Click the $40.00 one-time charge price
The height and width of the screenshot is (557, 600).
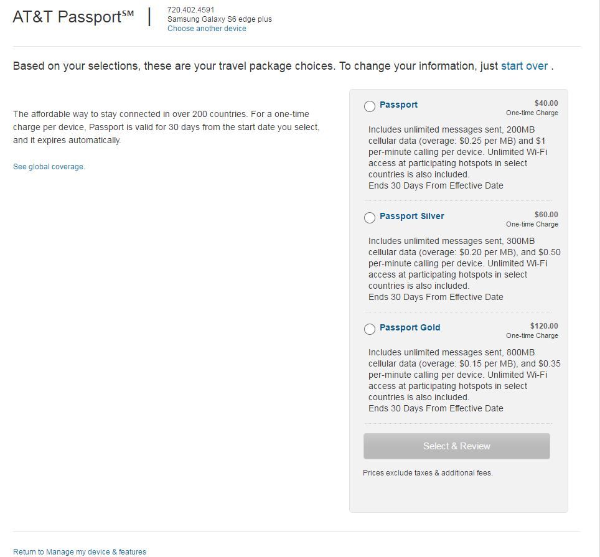pos(546,103)
